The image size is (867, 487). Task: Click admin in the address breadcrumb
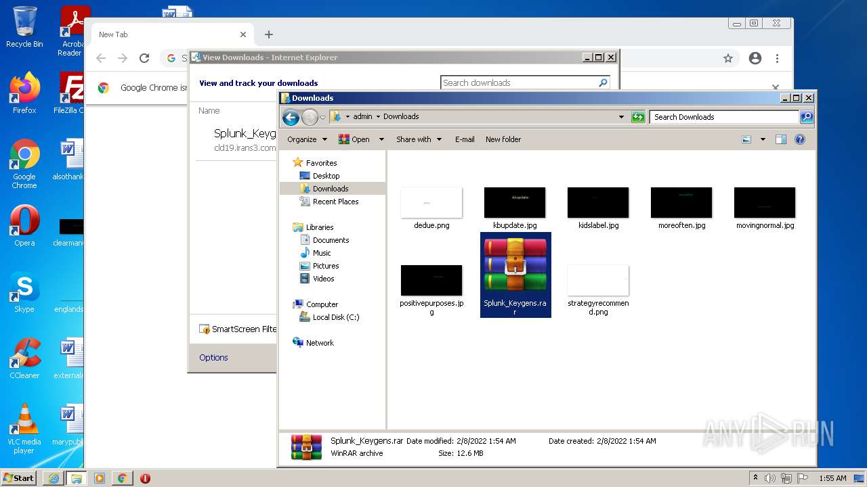[362, 116]
